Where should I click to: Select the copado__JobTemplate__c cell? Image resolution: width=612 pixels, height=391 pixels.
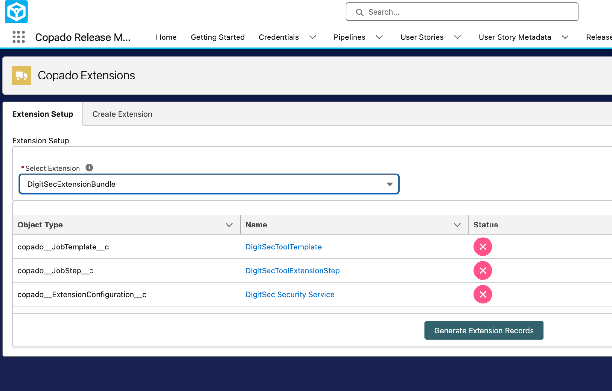[127, 247]
